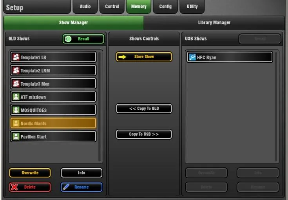Click the HFC Ryan USB show icon
Screen dimensions: 288x200
[x=192, y=57]
